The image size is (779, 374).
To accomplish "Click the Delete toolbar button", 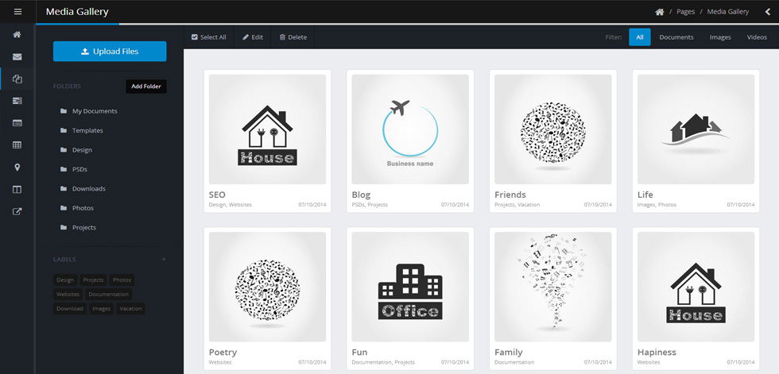I will (x=293, y=37).
